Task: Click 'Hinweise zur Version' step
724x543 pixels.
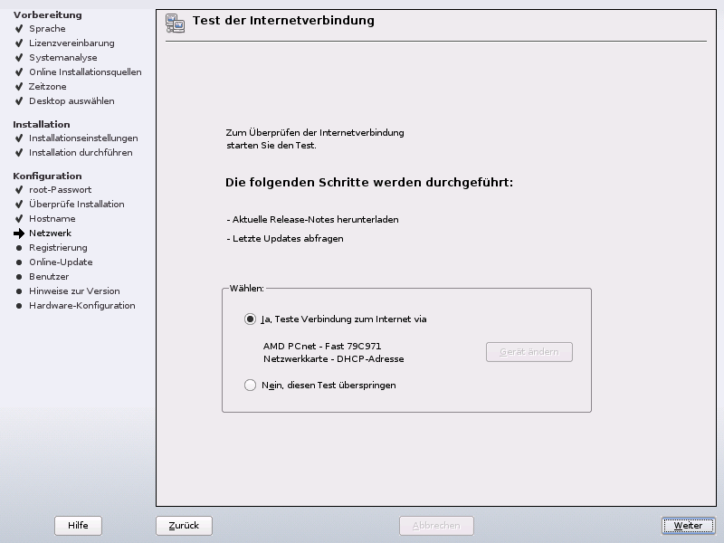Action: click(x=74, y=291)
